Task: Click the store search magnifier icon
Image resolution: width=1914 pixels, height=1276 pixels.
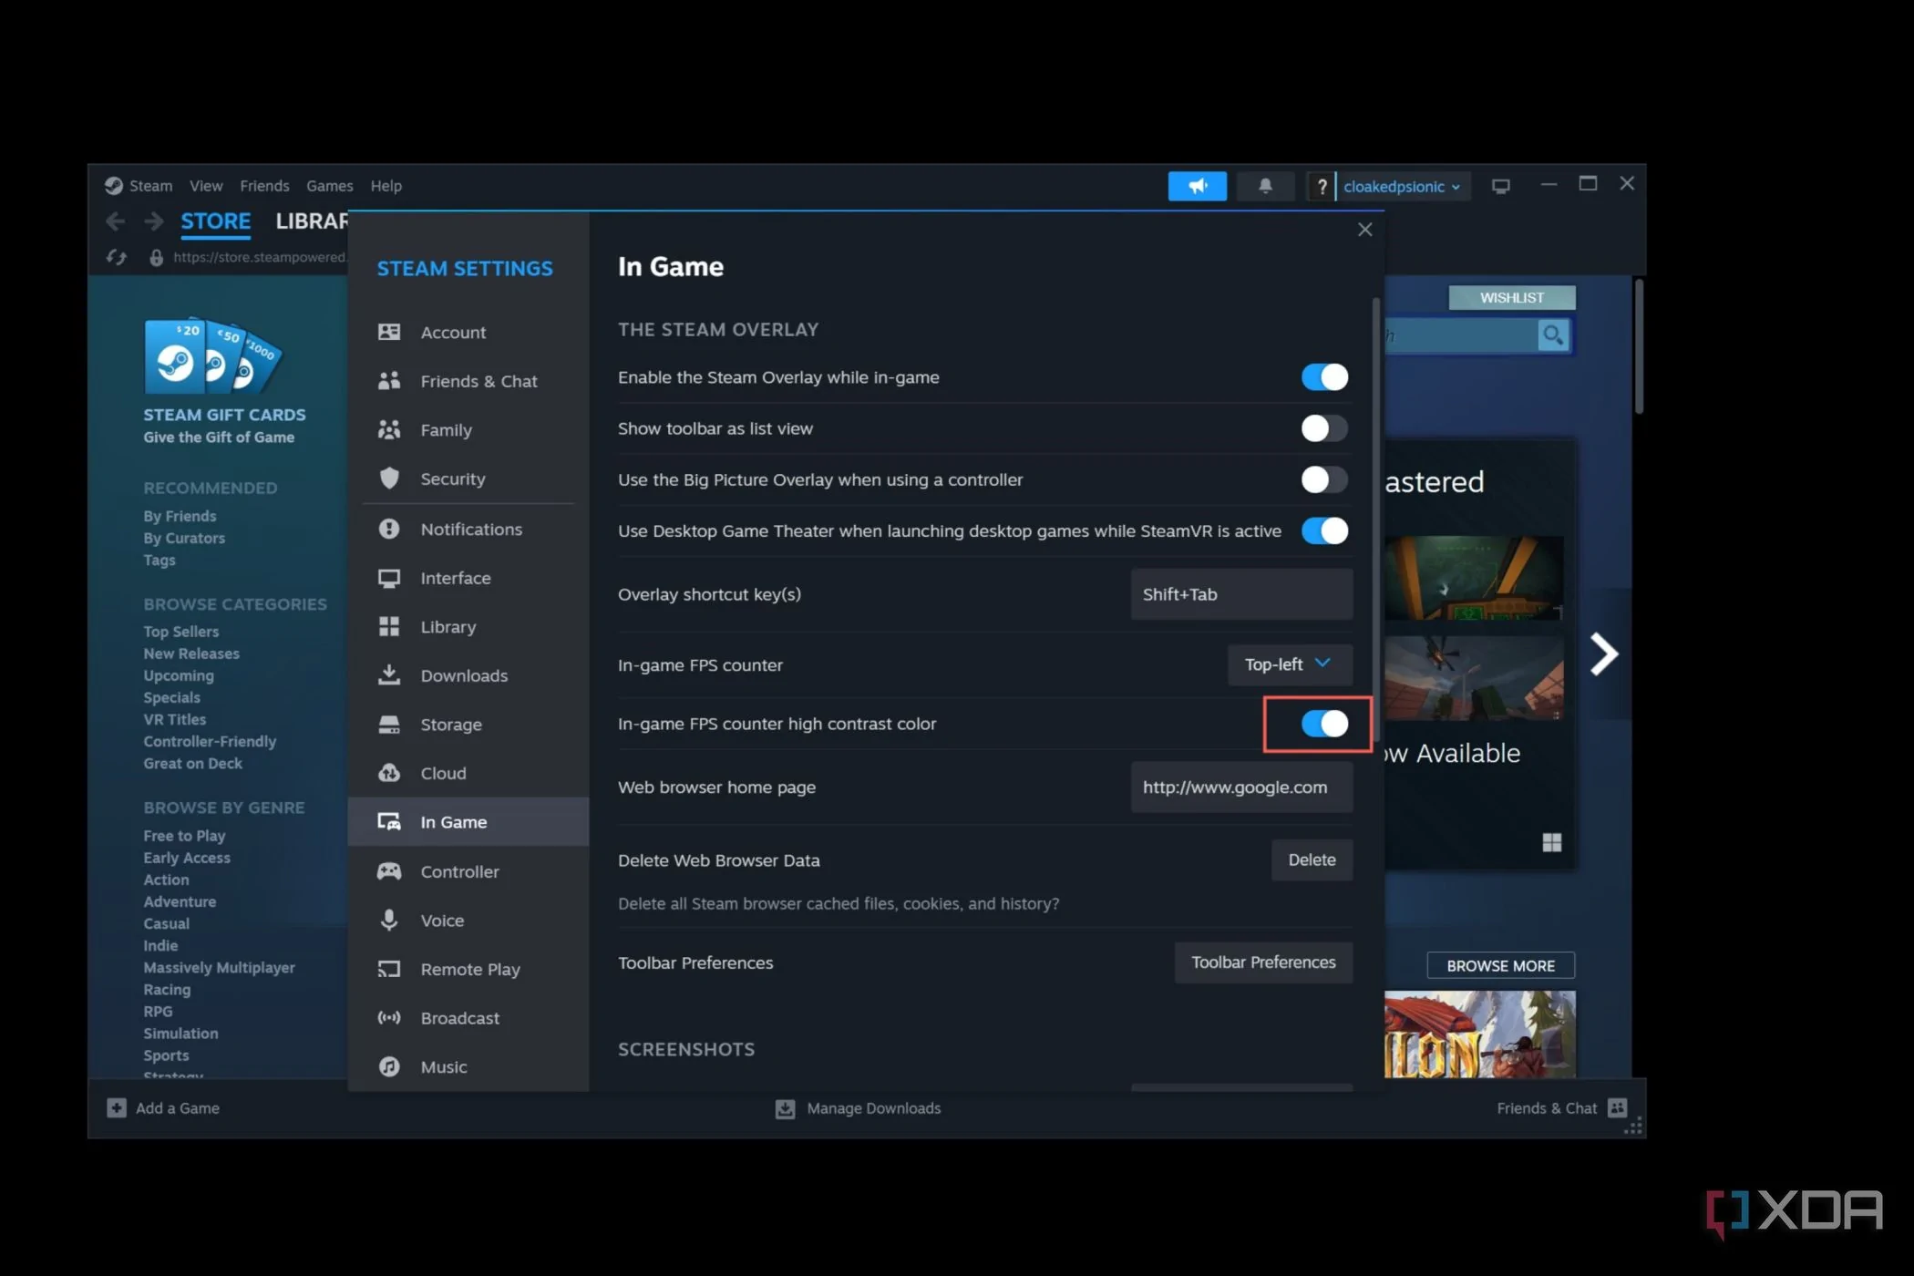Action: pyautogui.click(x=1553, y=335)
